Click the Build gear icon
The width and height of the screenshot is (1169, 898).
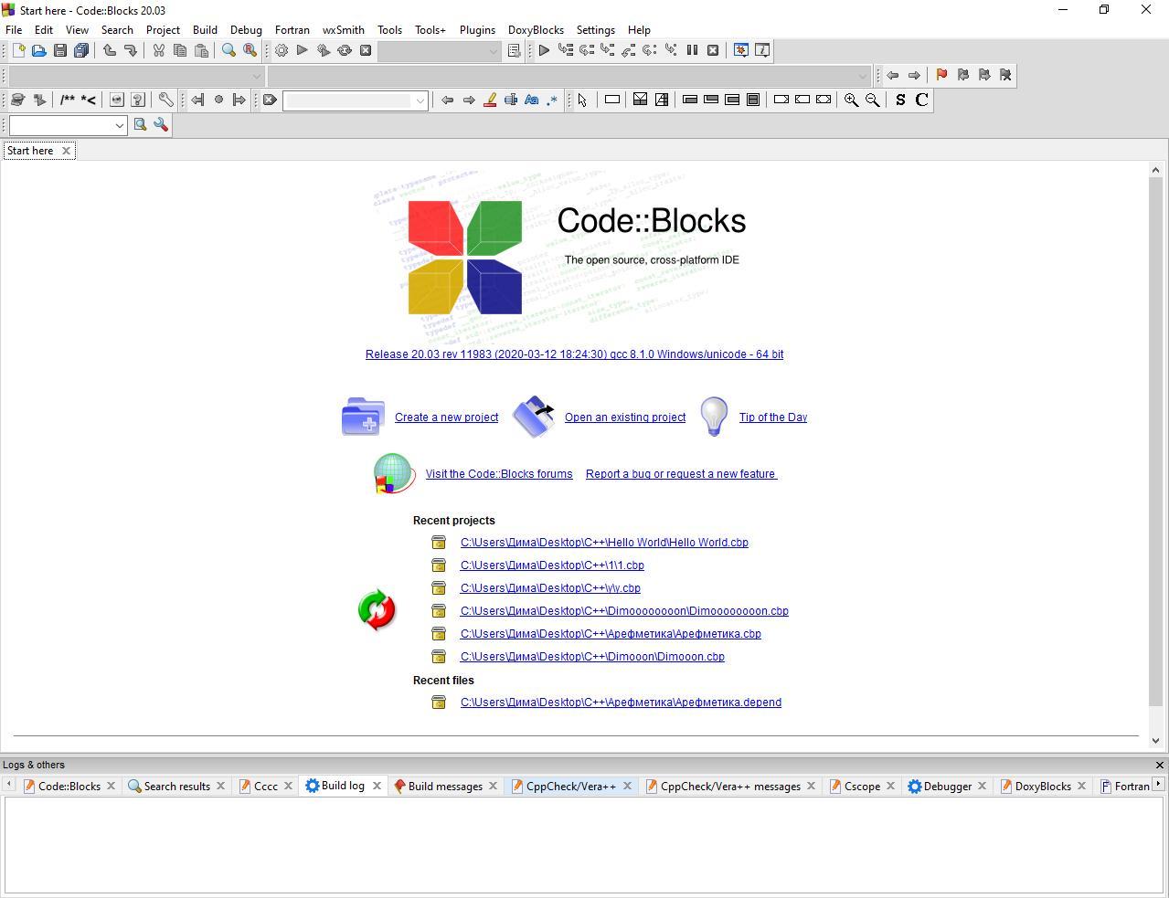(x=282, y=51)
